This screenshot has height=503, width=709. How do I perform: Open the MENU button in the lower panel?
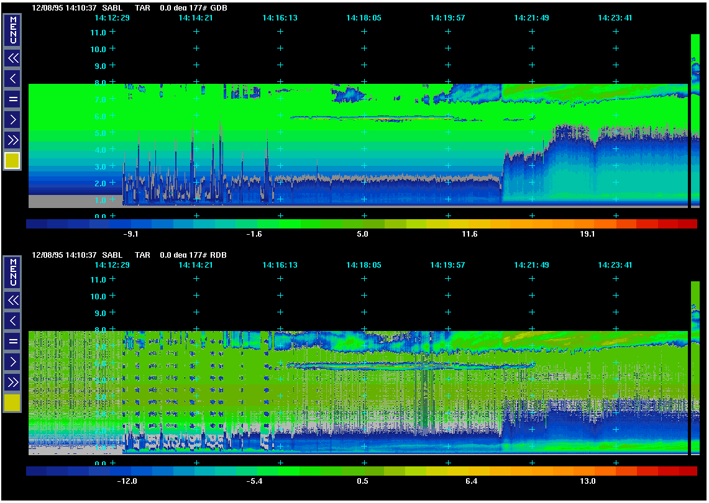[12, 273]
